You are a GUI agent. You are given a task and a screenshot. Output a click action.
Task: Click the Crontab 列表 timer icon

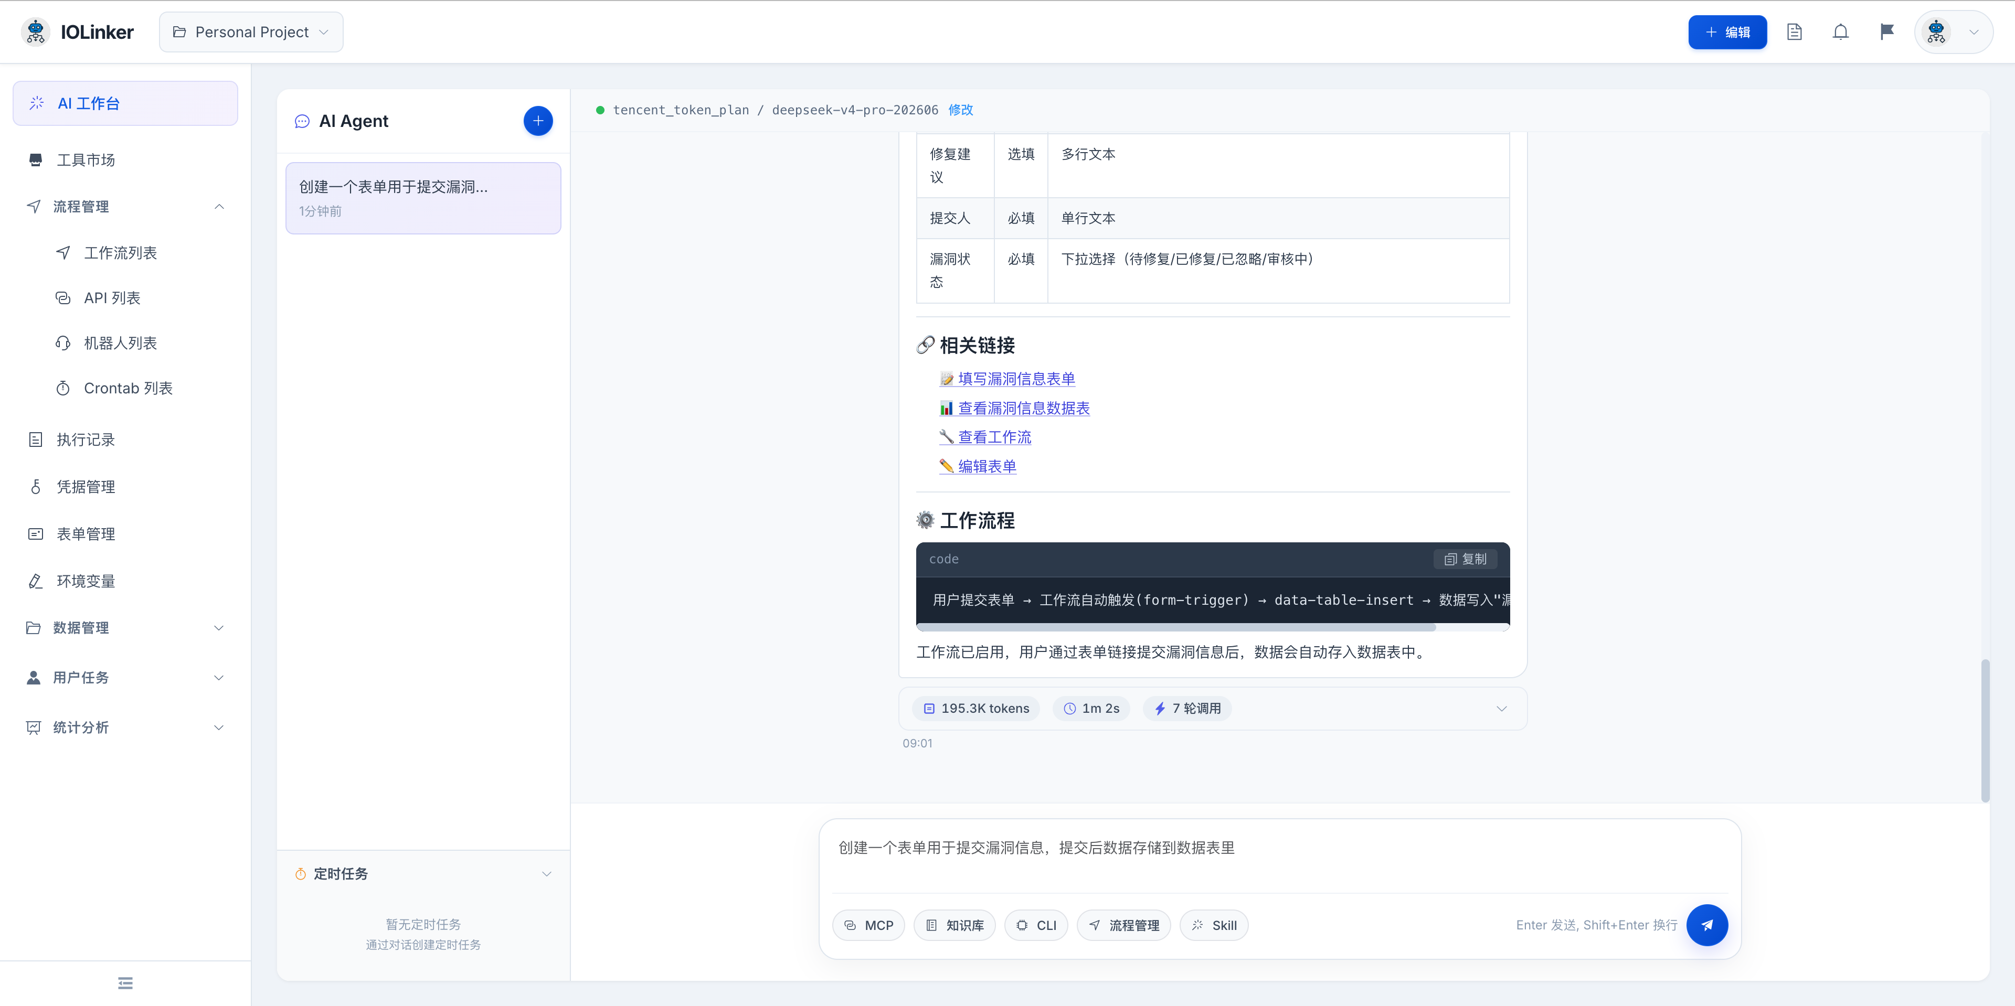coord(62,389)
